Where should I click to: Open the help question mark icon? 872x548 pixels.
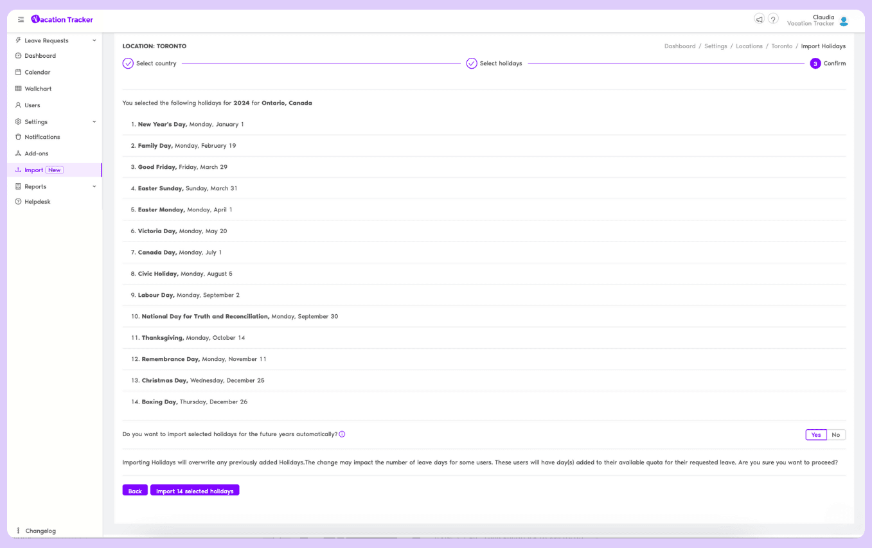pyautogui.click(x=774, y=19)
